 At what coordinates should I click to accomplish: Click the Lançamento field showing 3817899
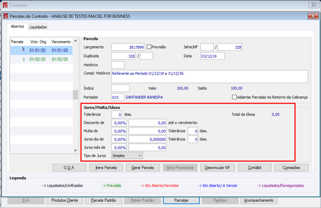[x=128, y=47]
